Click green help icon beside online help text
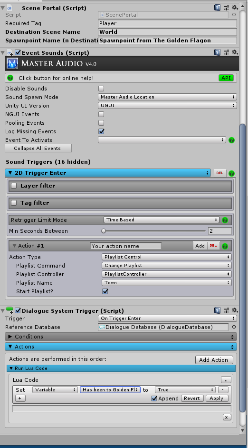Screen dimensions: 248x448 (x=10, y=78)
